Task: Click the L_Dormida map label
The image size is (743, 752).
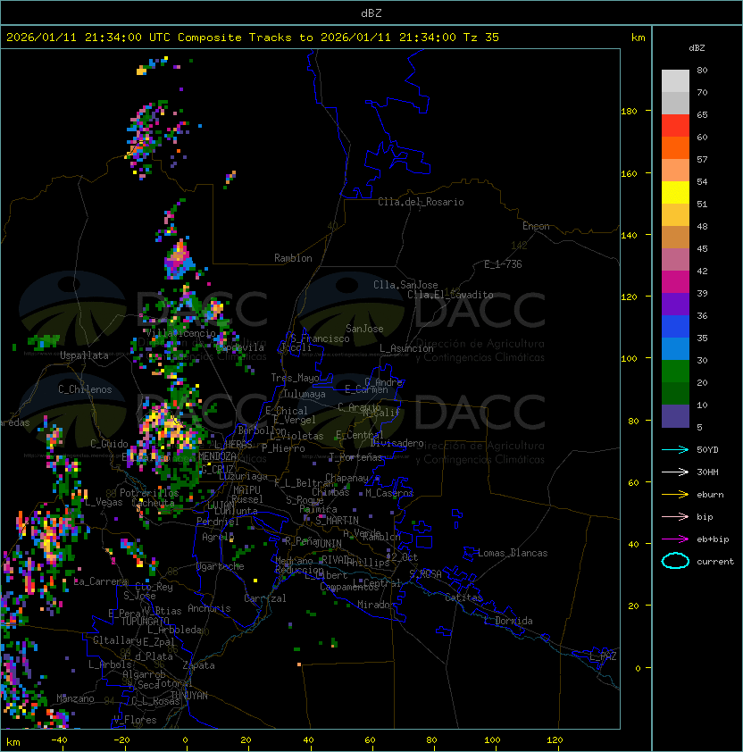Action: [508, 621]
